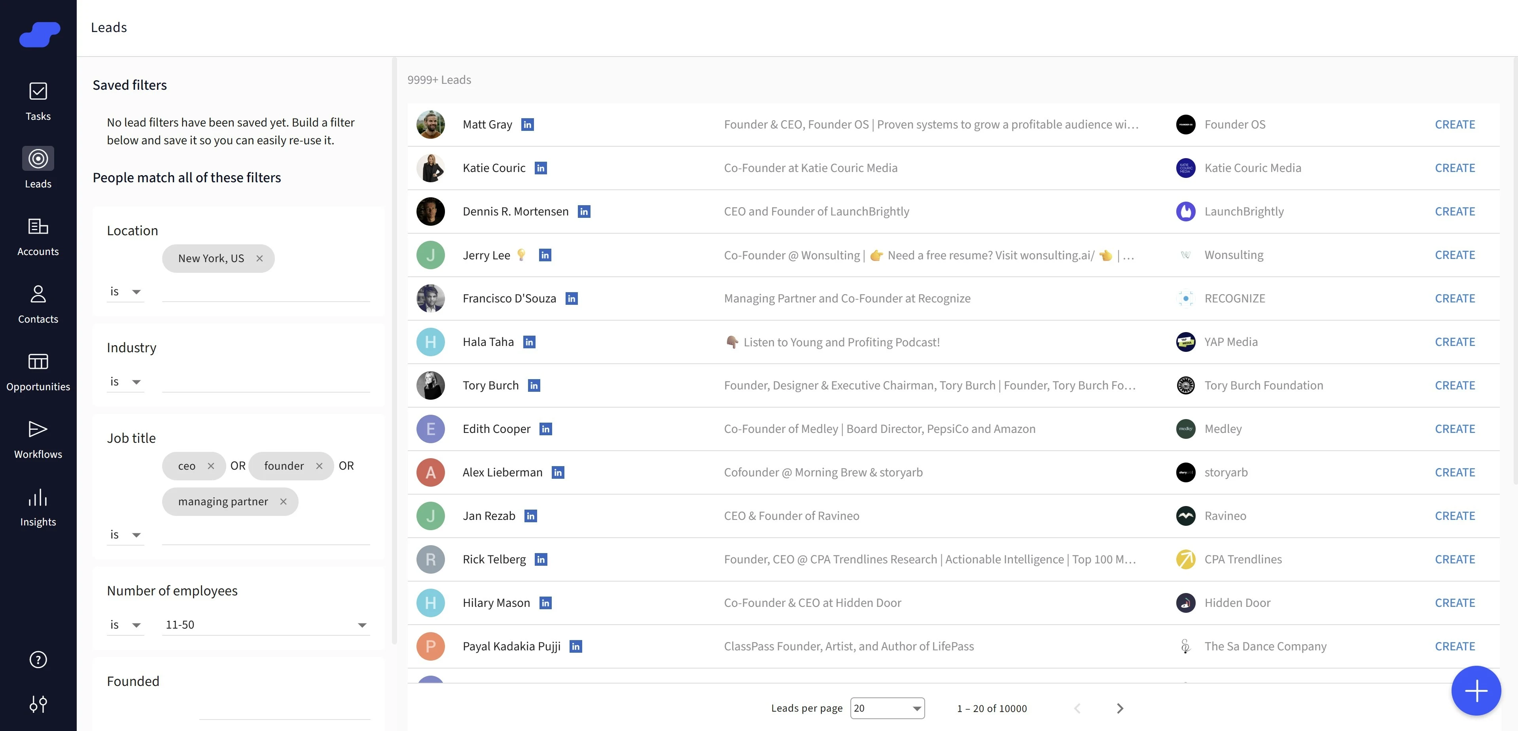The width and height of the screenshot is (1518, 731).
Task: Open the Contacts section
Action: pos(38,304)
